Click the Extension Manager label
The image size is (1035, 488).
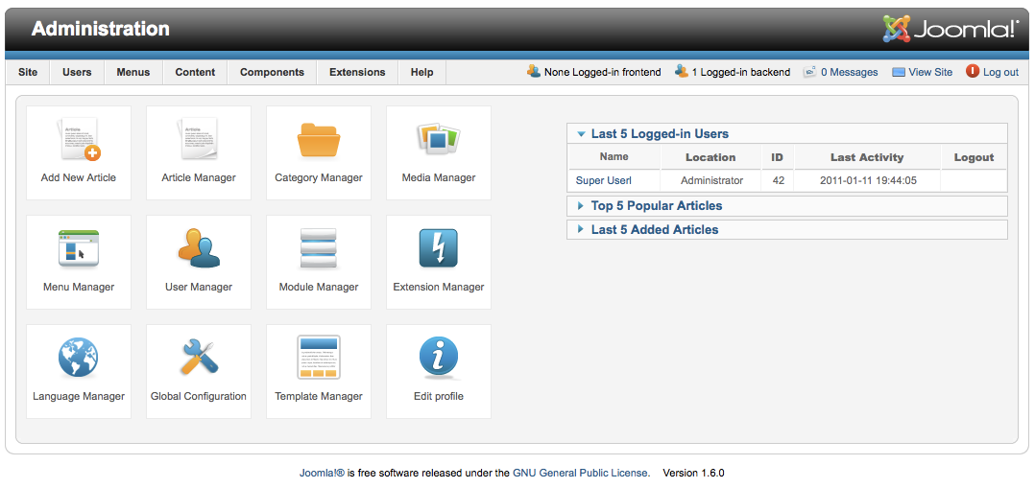[438, 287]
